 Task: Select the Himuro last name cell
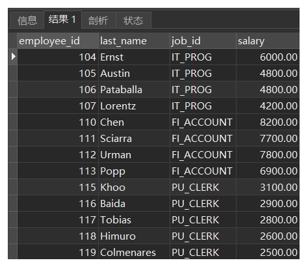[134, 236]
